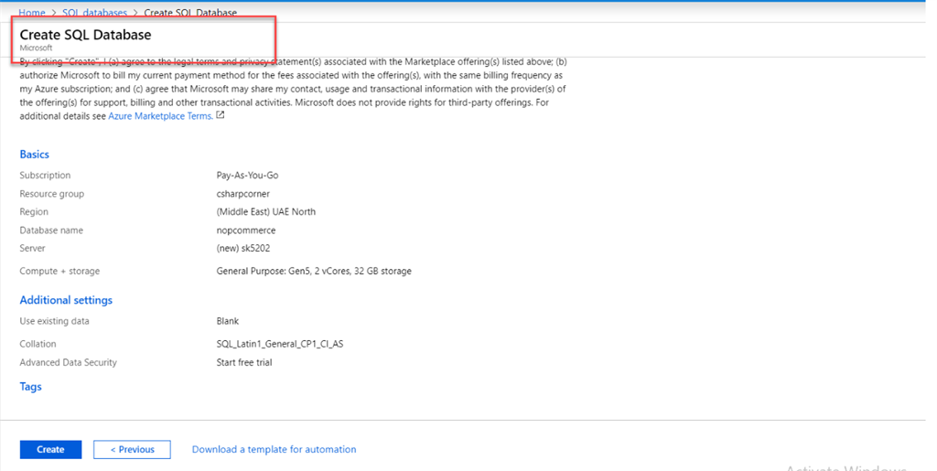Select the csharpcorner resource group value
This screenshot has width=937, height=471.
tap(242, 194)
